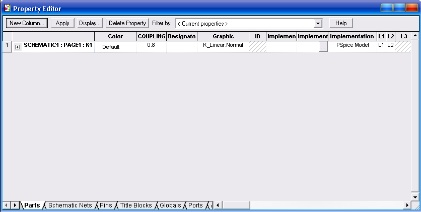Switch to the Globals tab
This screenshot has width=421, height=212.
(x=170, y=205)
